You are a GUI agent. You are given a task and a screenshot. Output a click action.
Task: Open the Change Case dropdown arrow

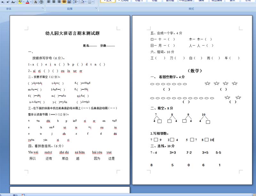click(x=16, y=2)
